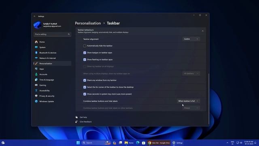Select Gaming in the sidebar
The width and height of the screenshot is (259, 146).
(x=52, y=85)
